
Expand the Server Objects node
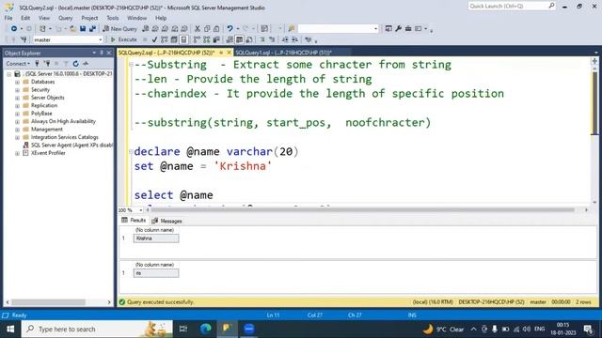[x=17, y=98]
